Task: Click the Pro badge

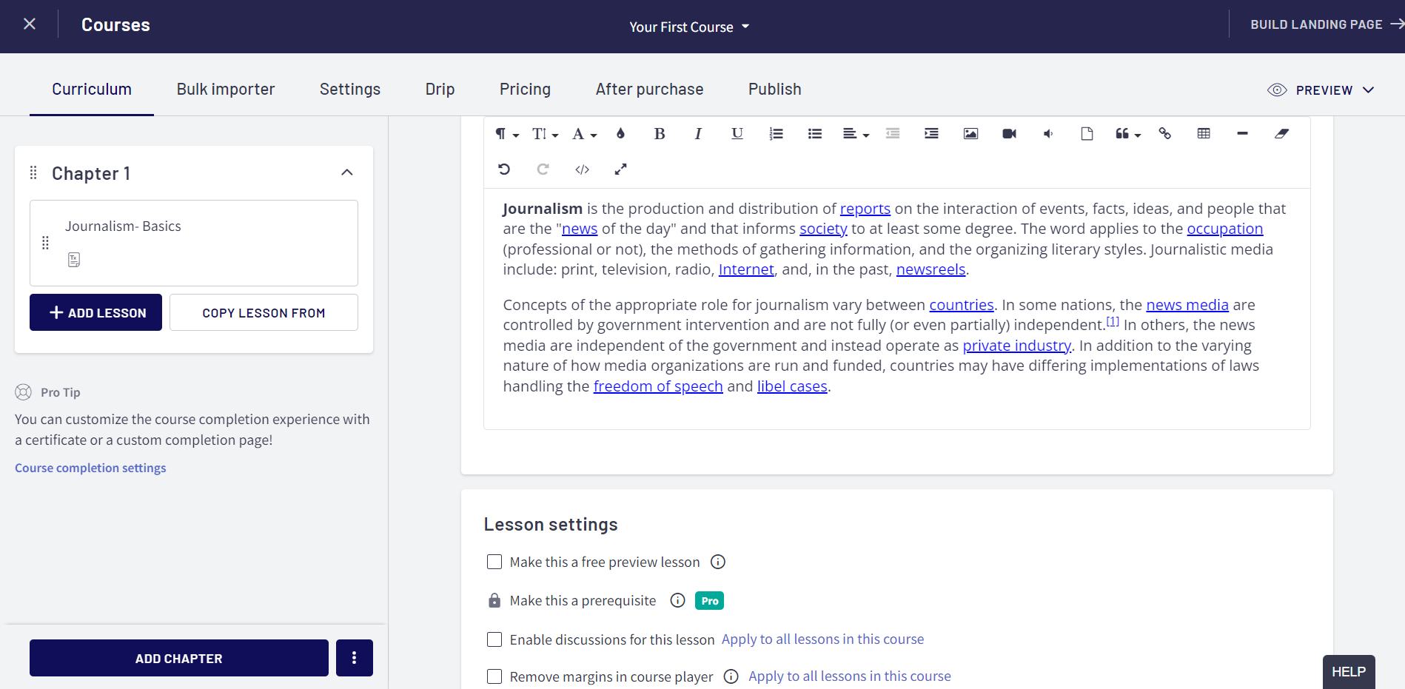Action: [709, 601]
